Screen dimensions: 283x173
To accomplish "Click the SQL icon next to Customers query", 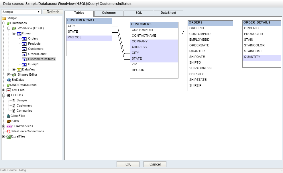I will tap(24, 49).
